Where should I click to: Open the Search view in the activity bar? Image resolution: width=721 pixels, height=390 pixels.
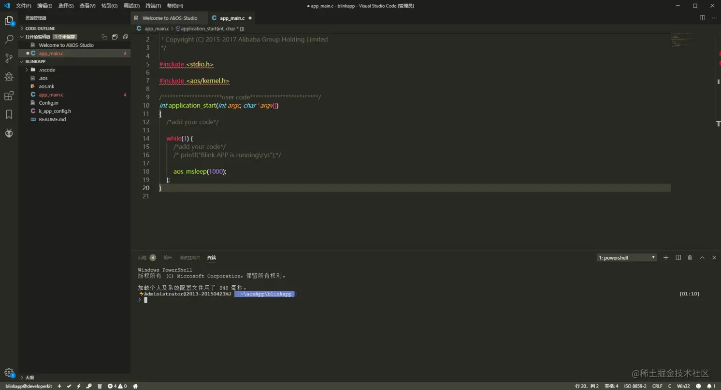click(x=9, y=39)
